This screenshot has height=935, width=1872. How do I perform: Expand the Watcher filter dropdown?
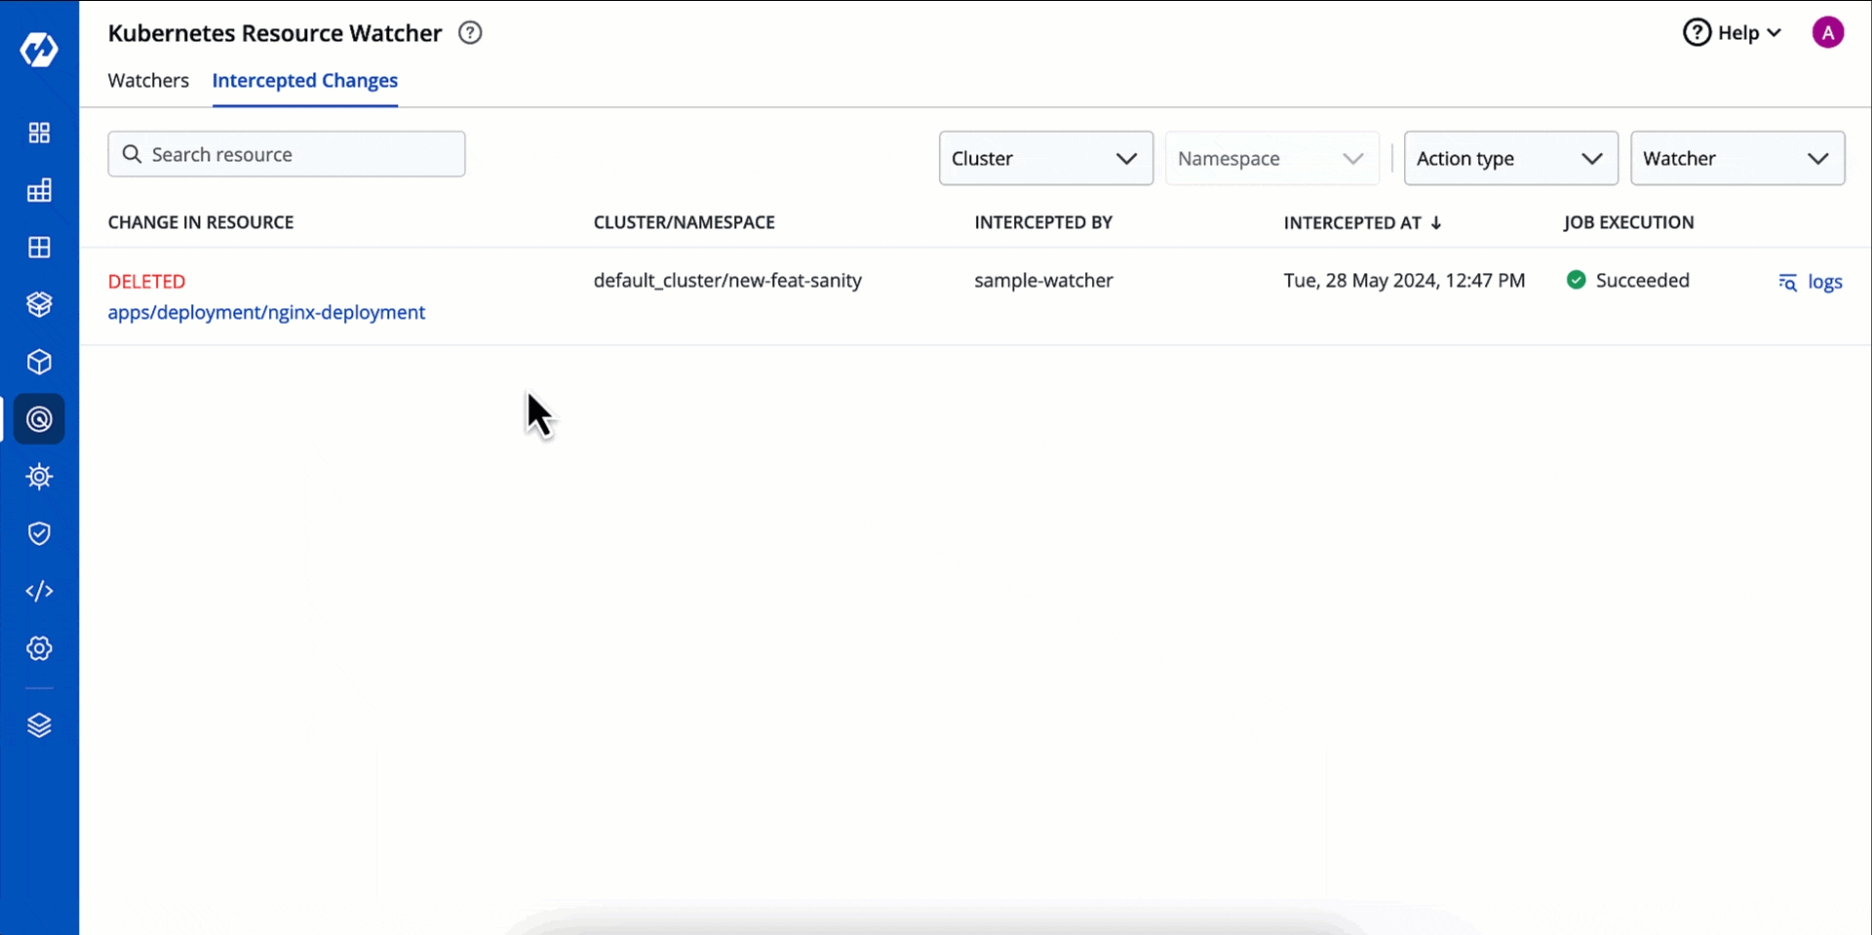(1736, 158)
